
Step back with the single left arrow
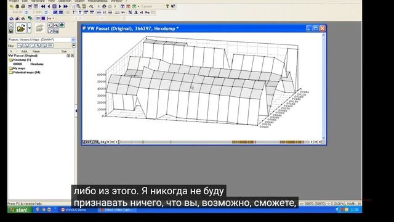click(49, 7)
